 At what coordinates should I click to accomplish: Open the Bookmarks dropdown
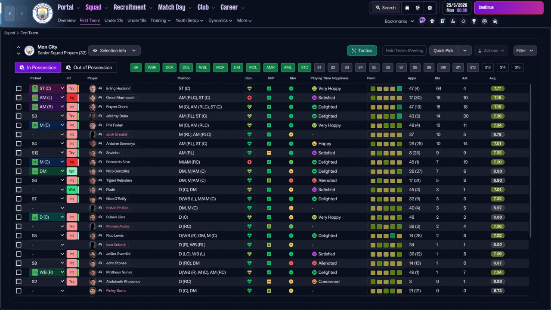399,21
